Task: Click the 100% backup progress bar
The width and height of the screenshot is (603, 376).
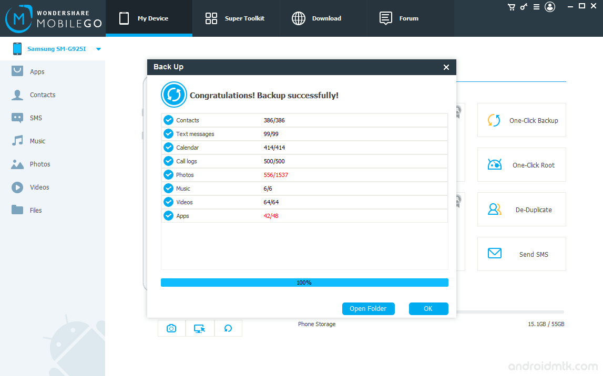Action: coord(304,283)
